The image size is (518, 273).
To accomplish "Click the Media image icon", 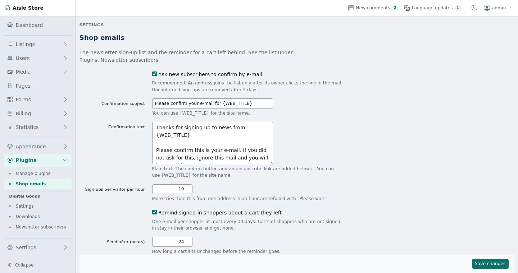I will coord(10,72).
